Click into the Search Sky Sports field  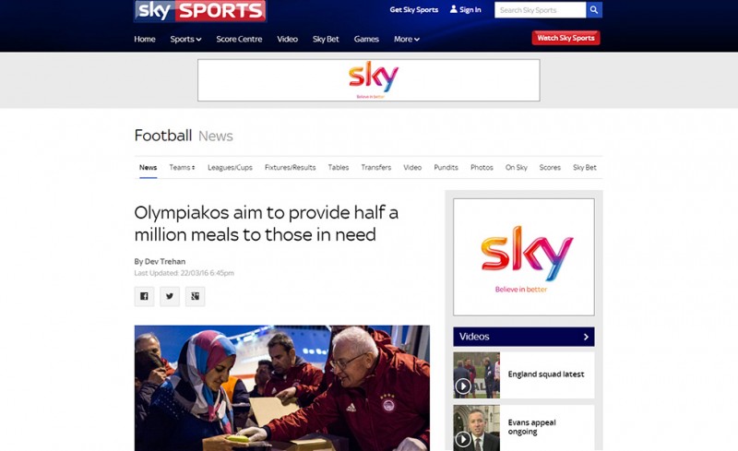click(540, 10)
